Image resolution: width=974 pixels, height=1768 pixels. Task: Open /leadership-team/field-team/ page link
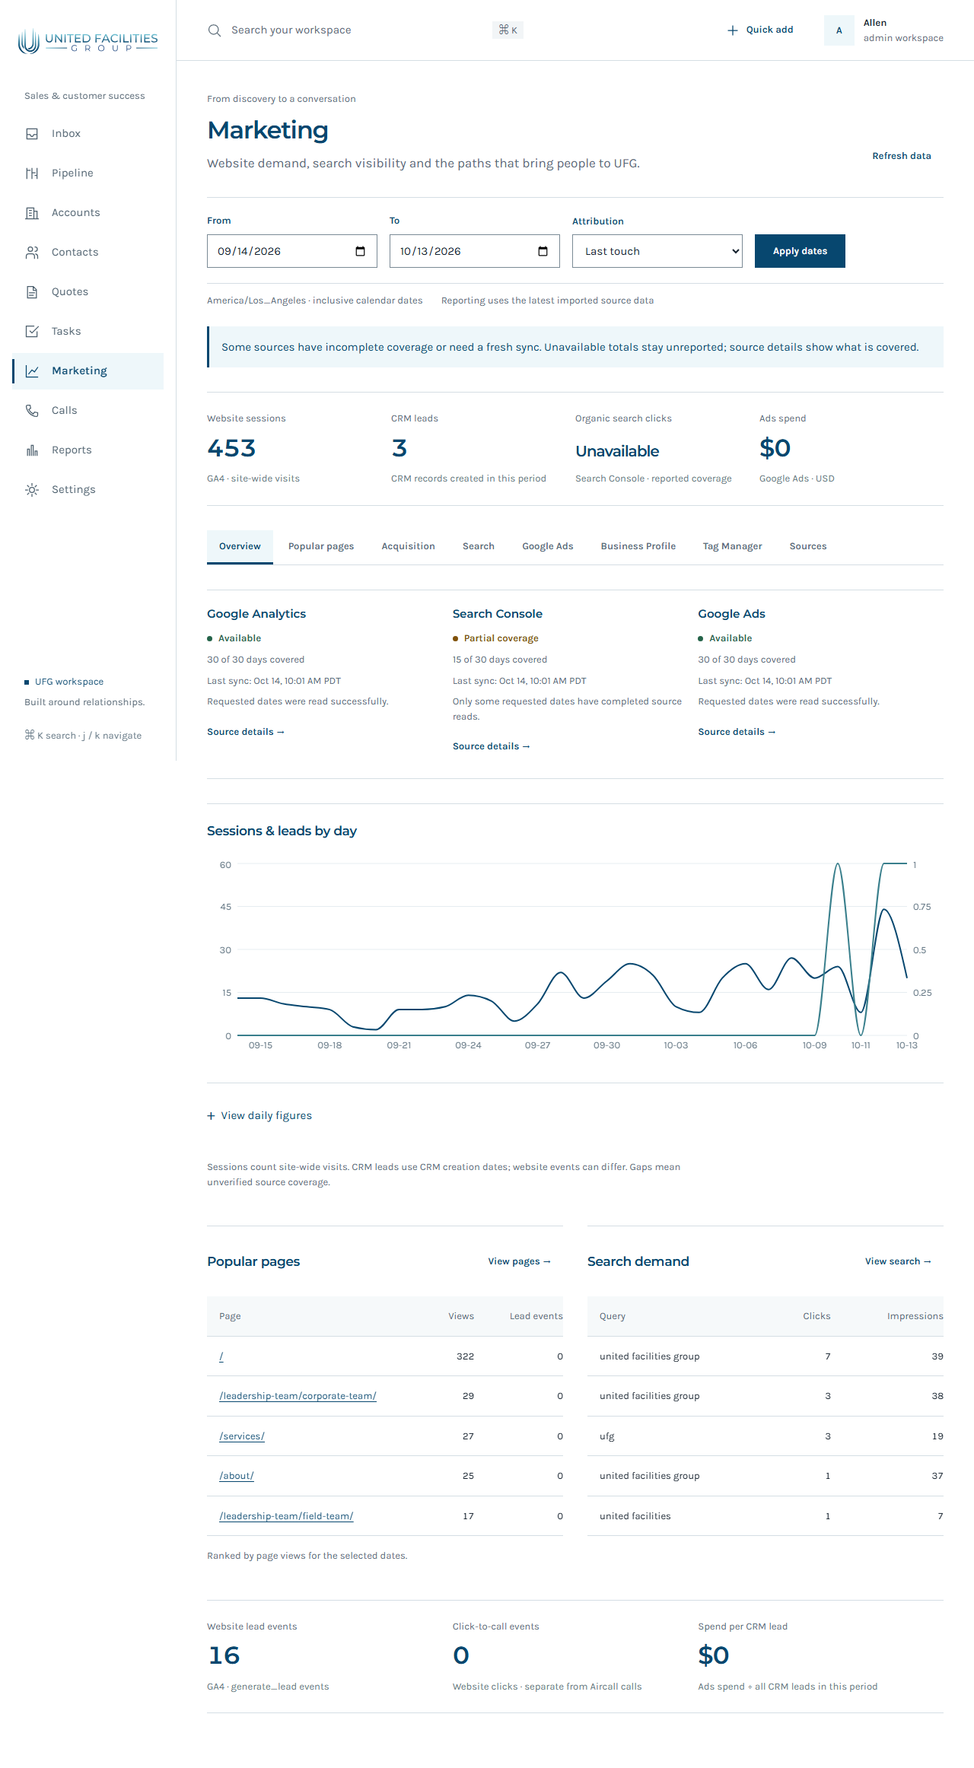[x=286, y=1516]
